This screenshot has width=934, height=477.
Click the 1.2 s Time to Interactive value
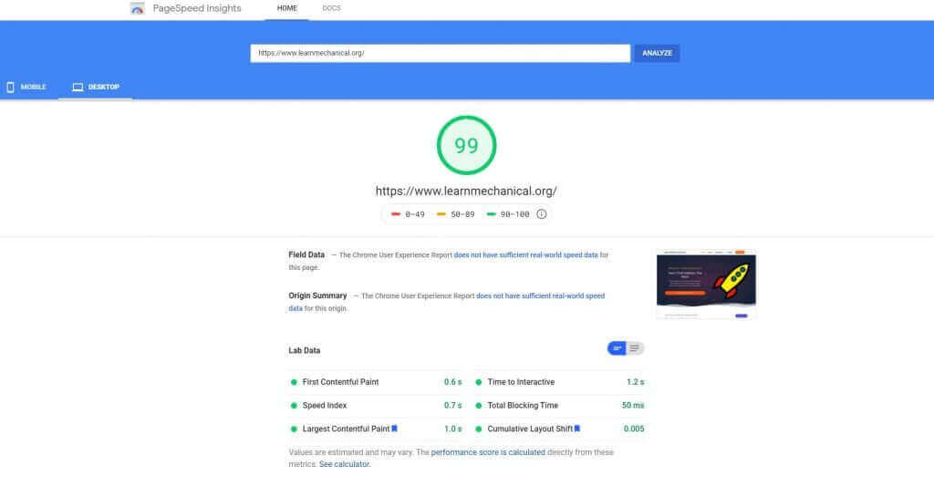click(x=636, y=382)
